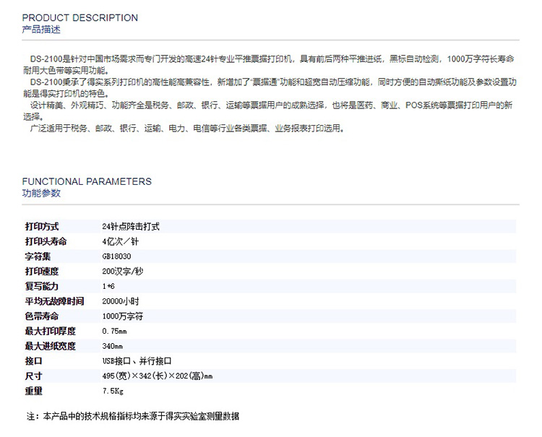Click the 平均无故障时间 label

coord(54,301)
